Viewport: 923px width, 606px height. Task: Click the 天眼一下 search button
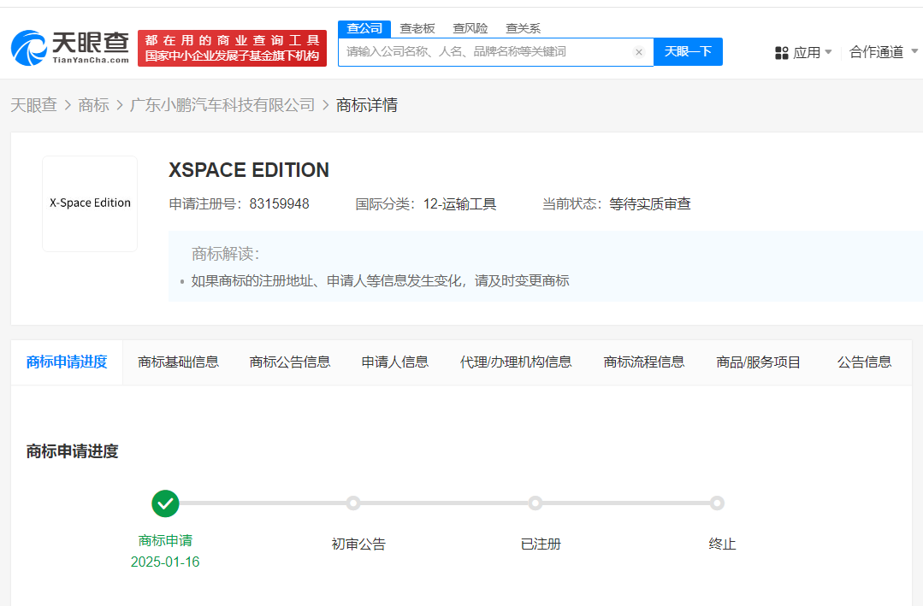[688, 51]
